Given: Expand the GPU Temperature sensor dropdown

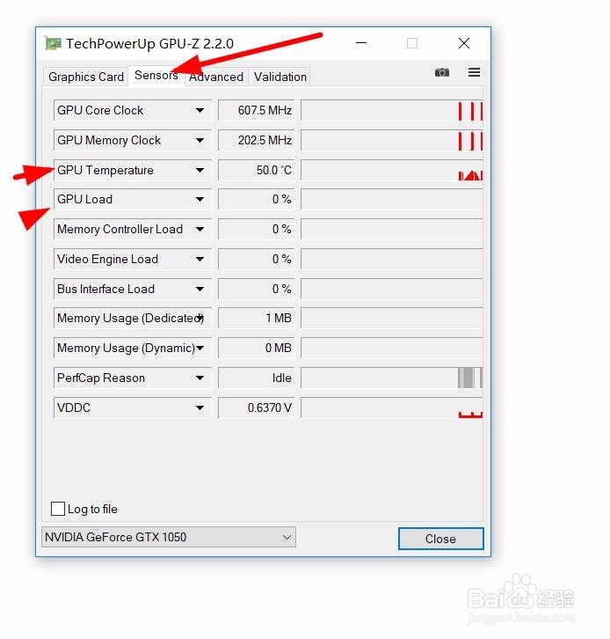Looking at the screenshot, I should (x=200, y=170).
